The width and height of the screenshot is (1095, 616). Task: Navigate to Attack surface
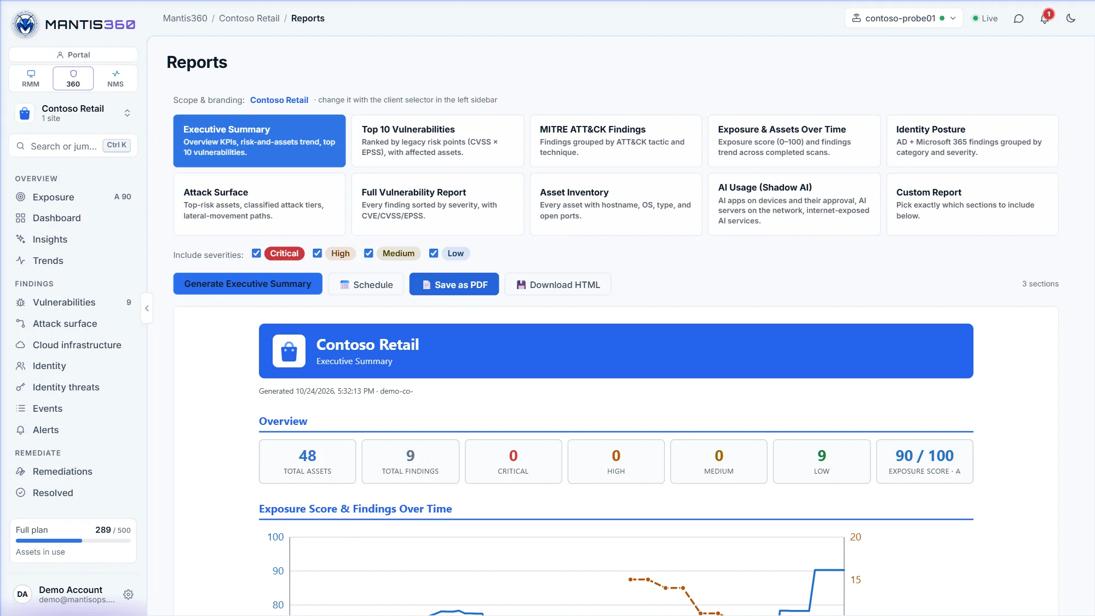pos(73,324)
